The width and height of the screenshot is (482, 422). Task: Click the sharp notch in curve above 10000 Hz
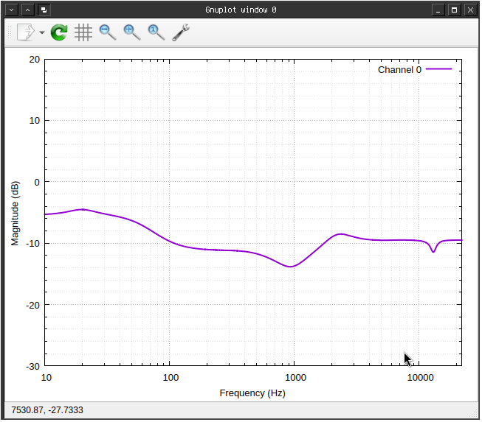pyautogui.click(x=433, y=251)
